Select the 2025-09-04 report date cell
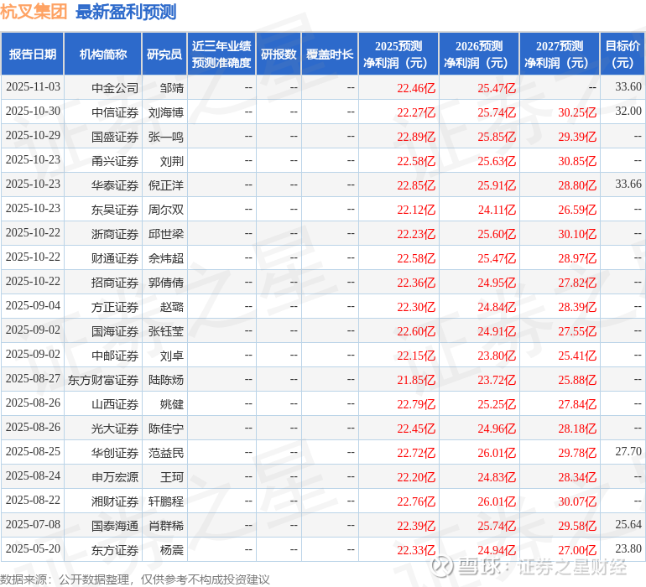Viewport: 646px width, 587px height. point(33,305)
